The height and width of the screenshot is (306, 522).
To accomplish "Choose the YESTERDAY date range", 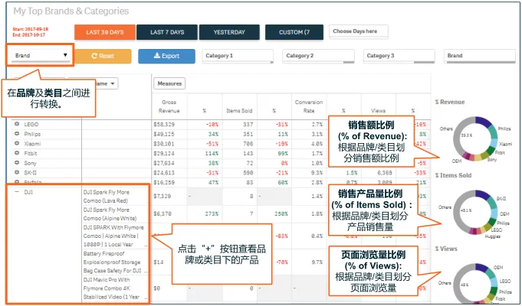I will tap(229, 32).
